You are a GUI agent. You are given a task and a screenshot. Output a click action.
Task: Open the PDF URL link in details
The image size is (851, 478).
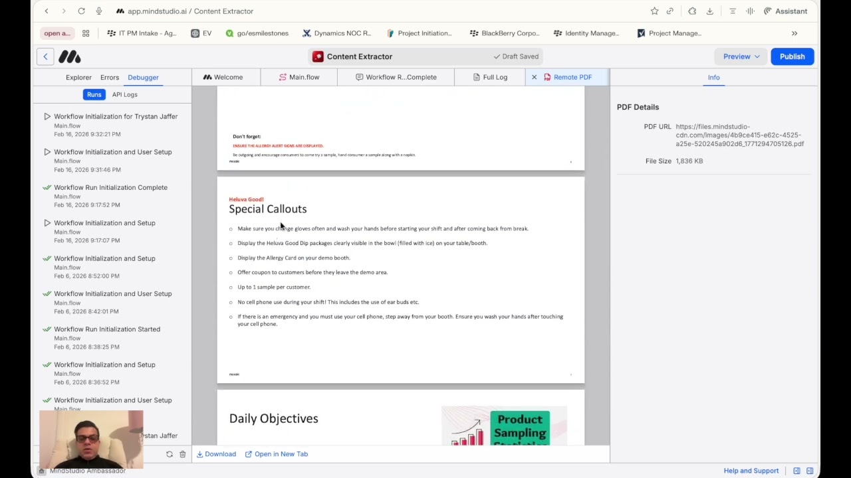pos(739,135)
